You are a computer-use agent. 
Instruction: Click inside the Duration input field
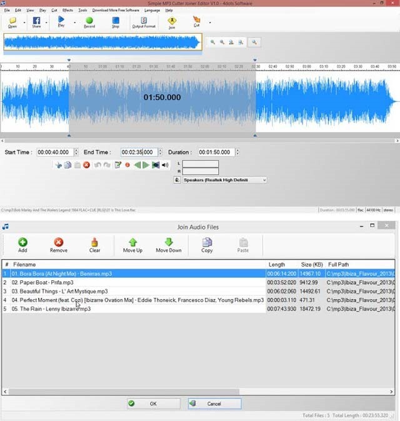pos(216,152)
